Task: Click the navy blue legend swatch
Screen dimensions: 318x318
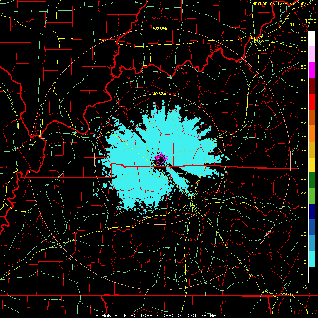Action: coord(312,212)
